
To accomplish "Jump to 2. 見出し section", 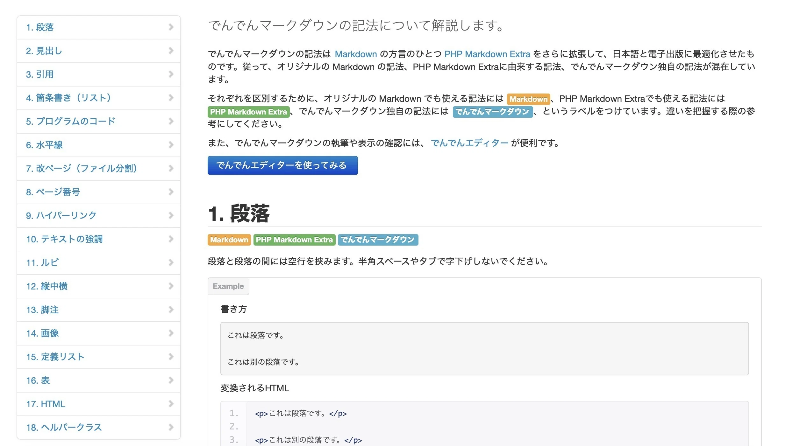I will pyautogui.click(x=99, y=51).
